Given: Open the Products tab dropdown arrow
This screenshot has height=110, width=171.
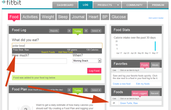Looking at the screenshot, I should 118,5.
